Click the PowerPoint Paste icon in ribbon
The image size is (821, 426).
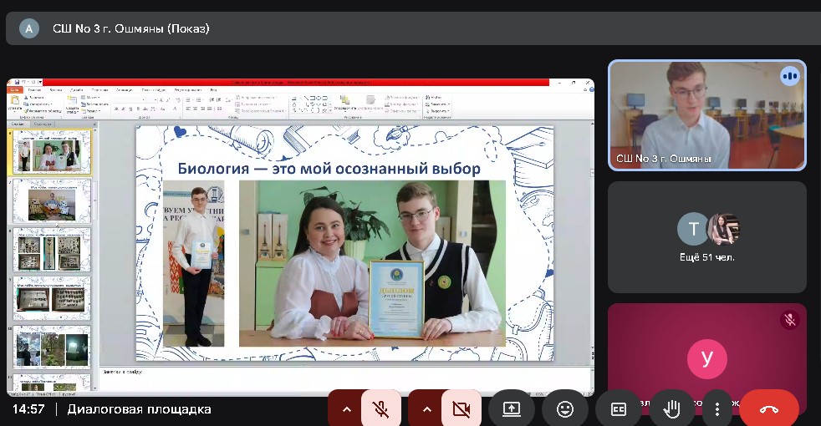pos(15,102)
